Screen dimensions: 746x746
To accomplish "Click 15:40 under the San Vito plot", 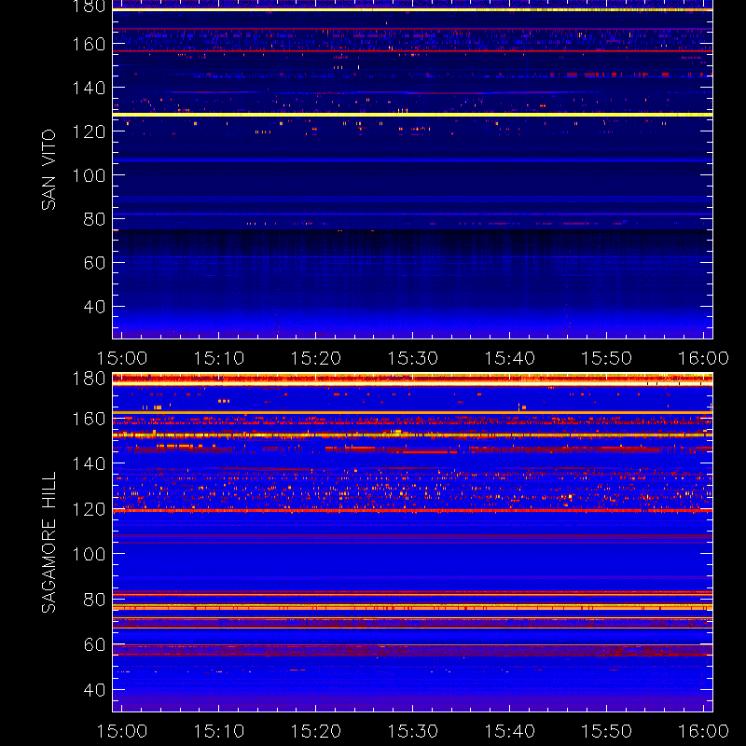I will tap(509, 358).
